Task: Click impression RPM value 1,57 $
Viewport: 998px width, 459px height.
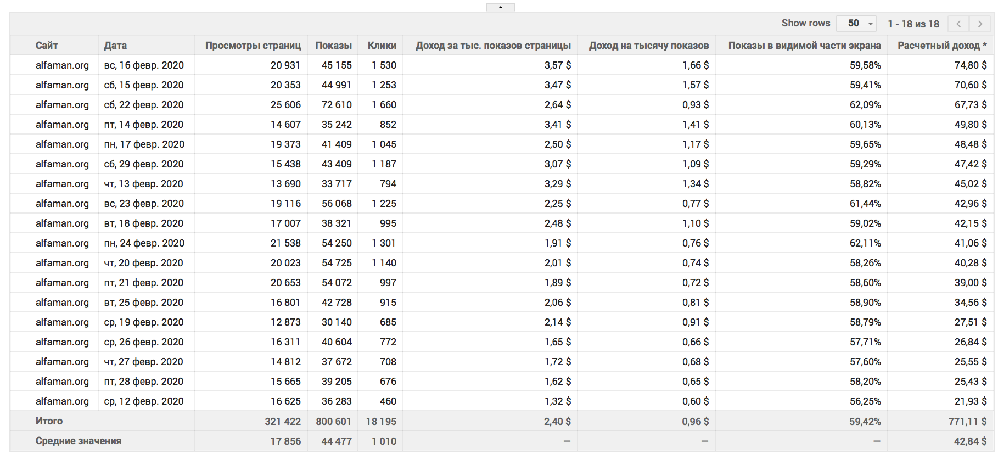Action: click(696, 85)
